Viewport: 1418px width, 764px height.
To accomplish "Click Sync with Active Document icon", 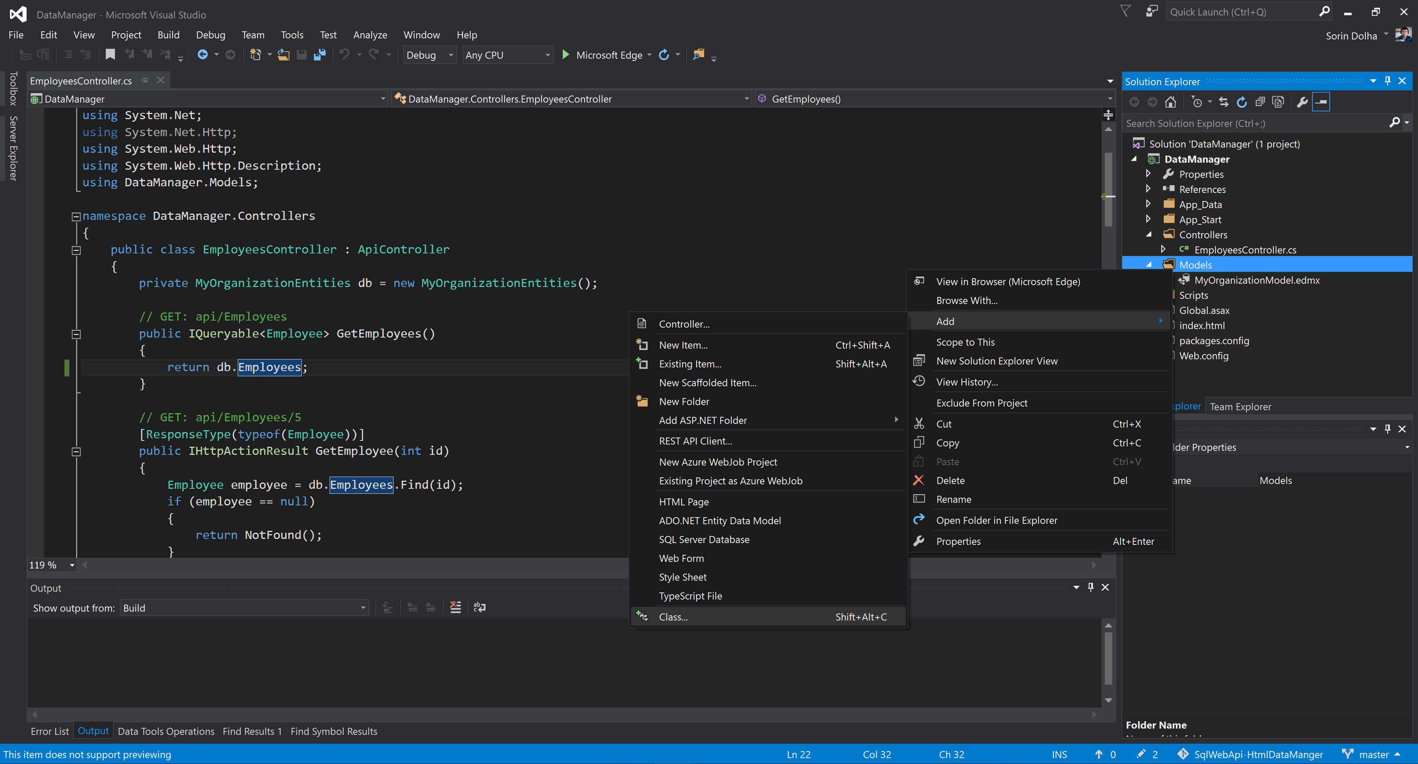I will click(1223, 102).
